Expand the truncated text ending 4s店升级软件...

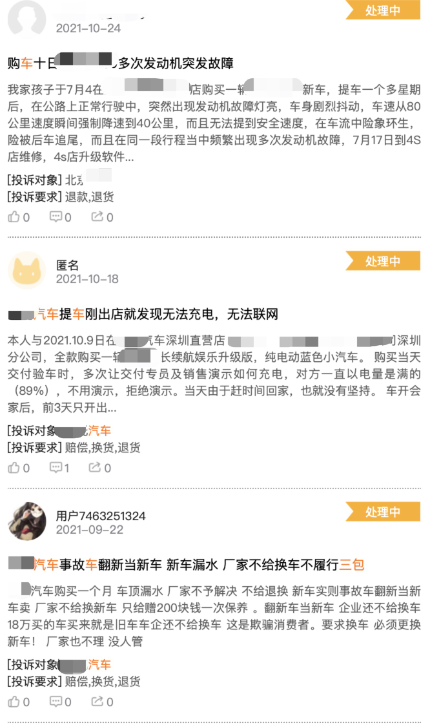tap(70, 157)
